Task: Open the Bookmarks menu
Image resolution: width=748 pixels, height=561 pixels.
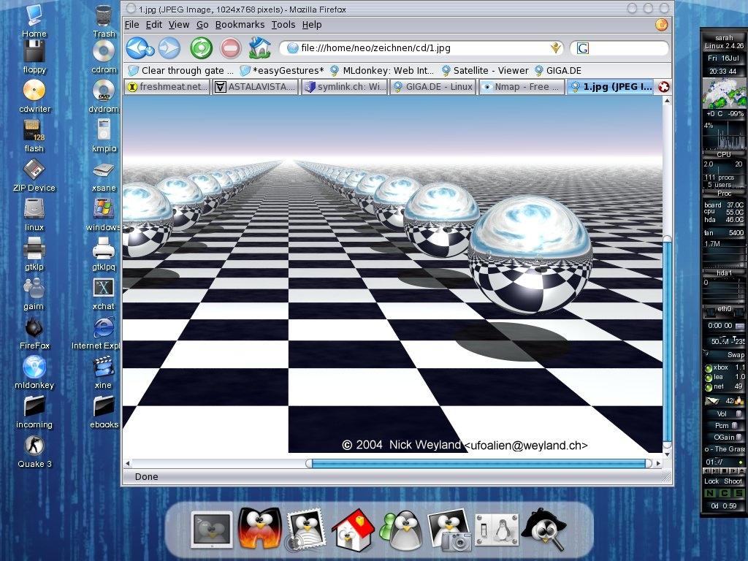Action: point(240,24)
